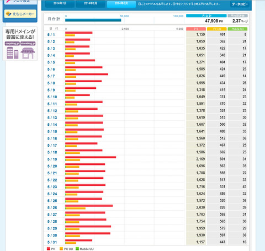This screenshot has width=265, height=251.
Task: Click PC UU value 826
Action: pyautogui.click(x=222, y=207)
